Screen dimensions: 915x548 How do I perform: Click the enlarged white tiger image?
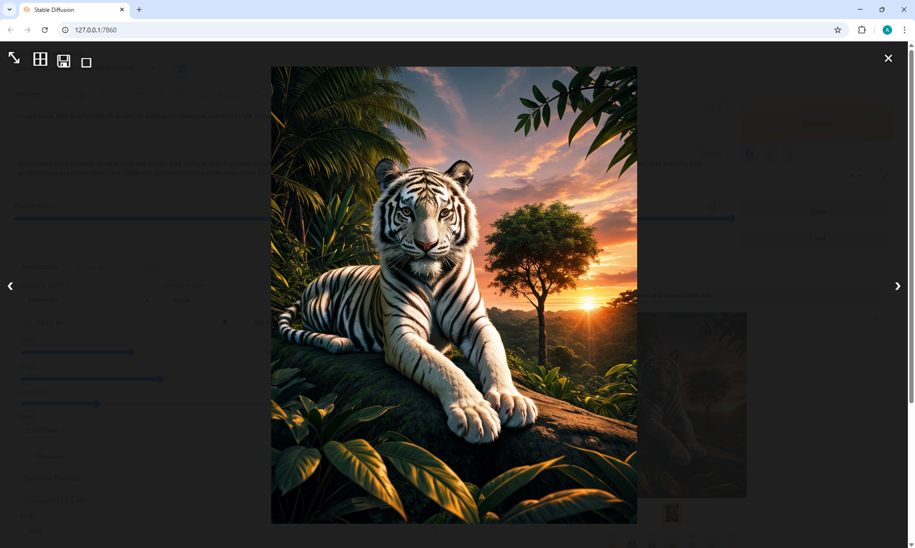(454, 295)
